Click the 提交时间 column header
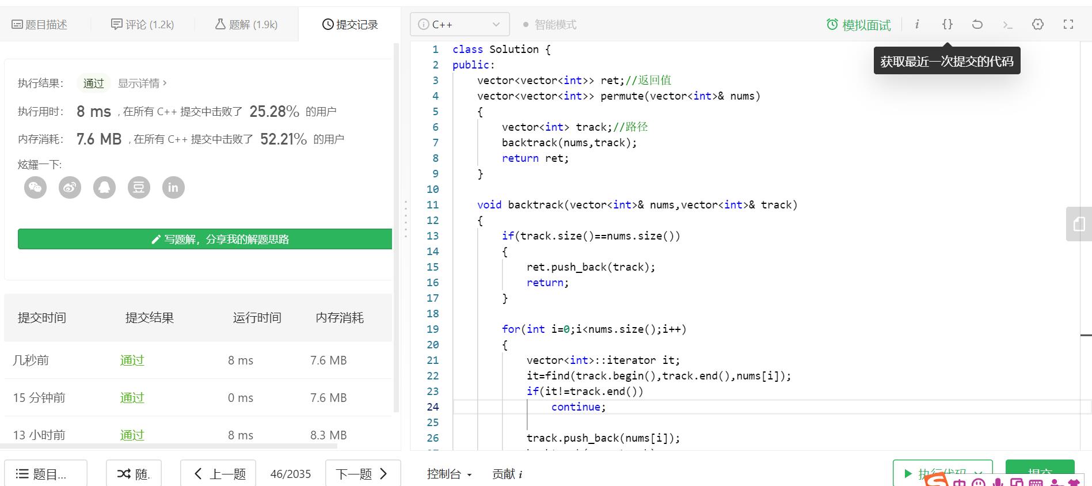1092x486 pixels. click(x=42, y=318)
